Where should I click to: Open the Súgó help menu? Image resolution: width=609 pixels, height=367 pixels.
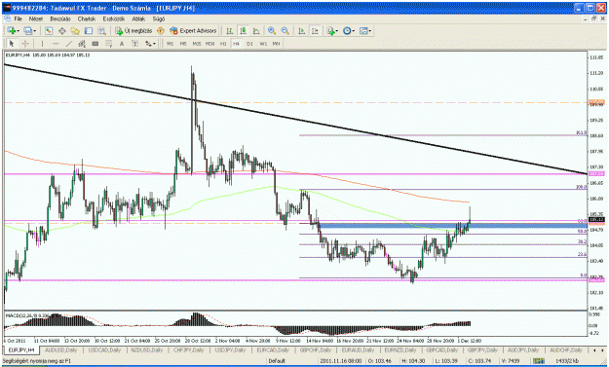[159, 18]
